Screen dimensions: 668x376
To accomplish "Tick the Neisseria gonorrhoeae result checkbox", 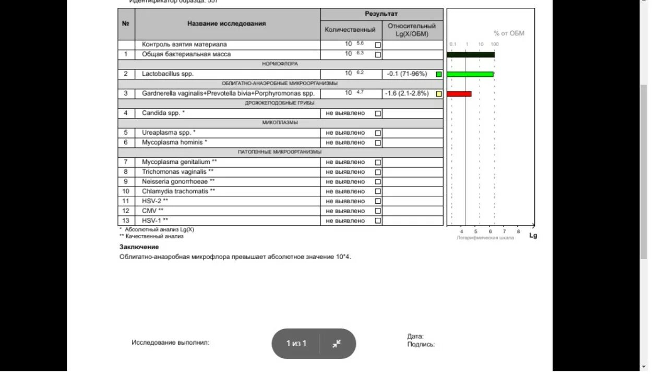I will pos(378,182).
